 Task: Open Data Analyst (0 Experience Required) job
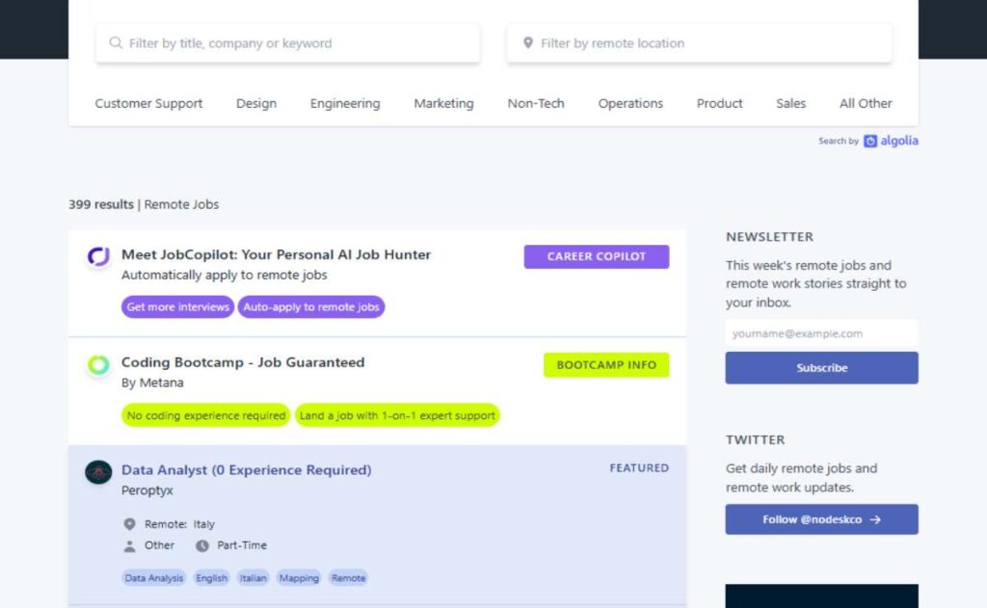[x=246, y=470]
